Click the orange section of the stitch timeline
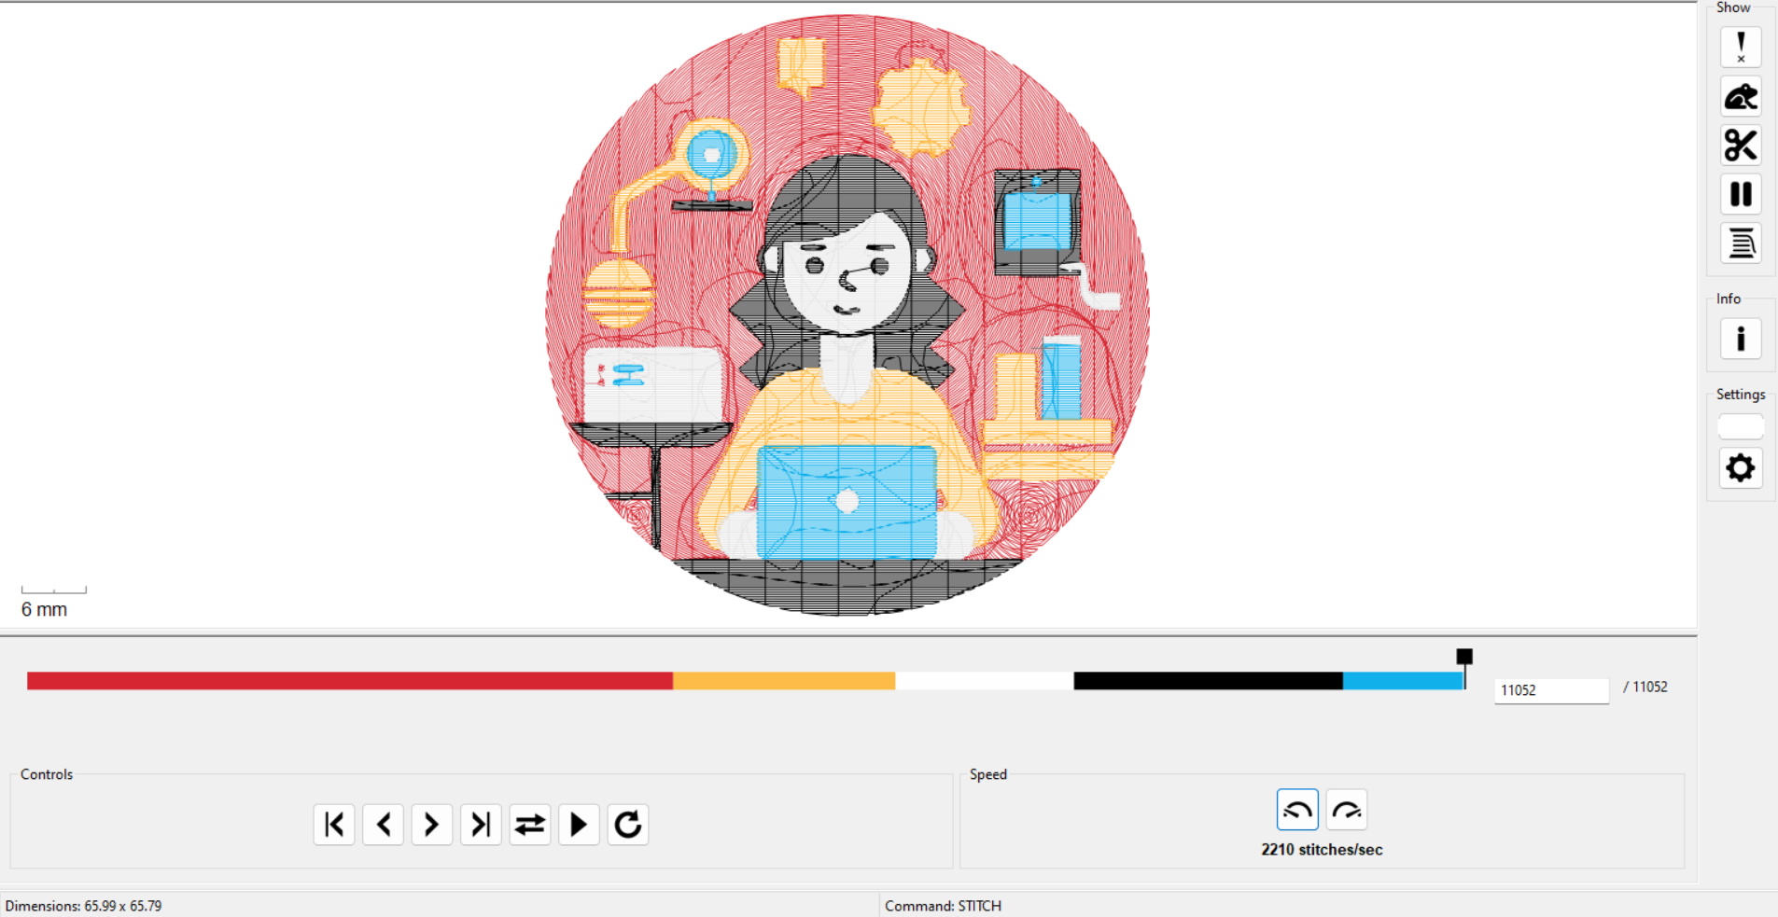The width and height of the screenshot is (1778, 917). [x=784, y=681]
